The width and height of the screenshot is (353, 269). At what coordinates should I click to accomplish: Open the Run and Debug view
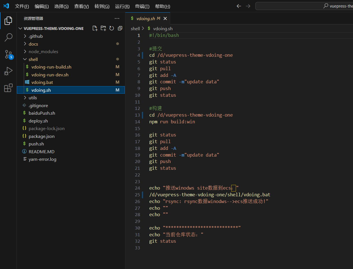coord(8,71)
